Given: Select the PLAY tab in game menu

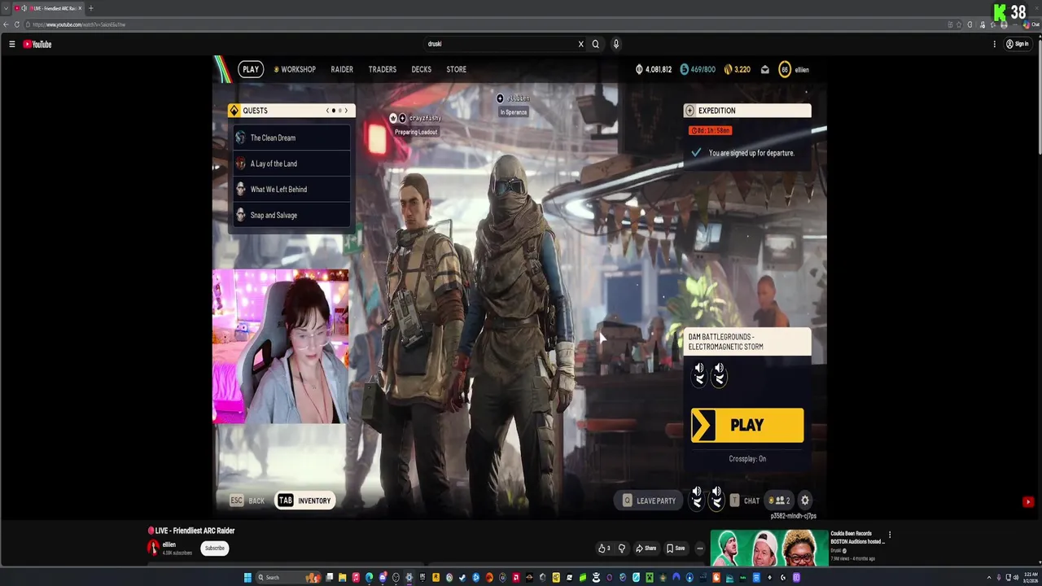Looking at the screenshot, I should [x=251, y=69].
